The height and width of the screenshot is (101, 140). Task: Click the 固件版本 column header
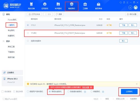34,19
